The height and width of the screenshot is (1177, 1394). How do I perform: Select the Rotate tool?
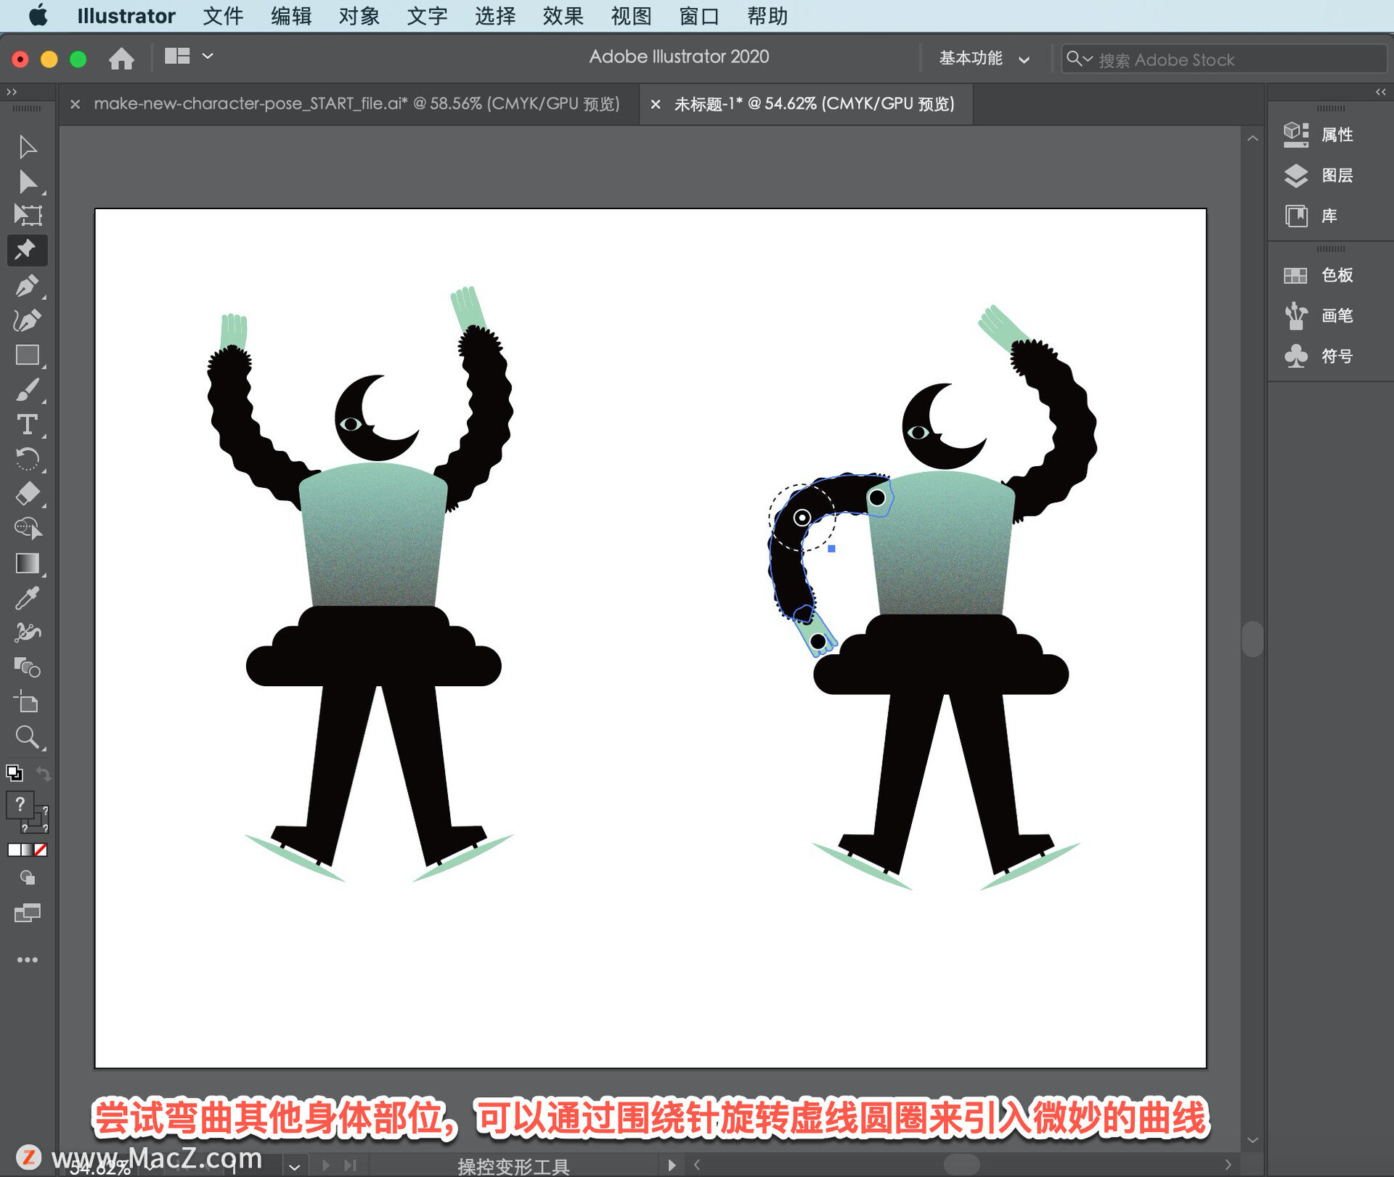(28, 459)
